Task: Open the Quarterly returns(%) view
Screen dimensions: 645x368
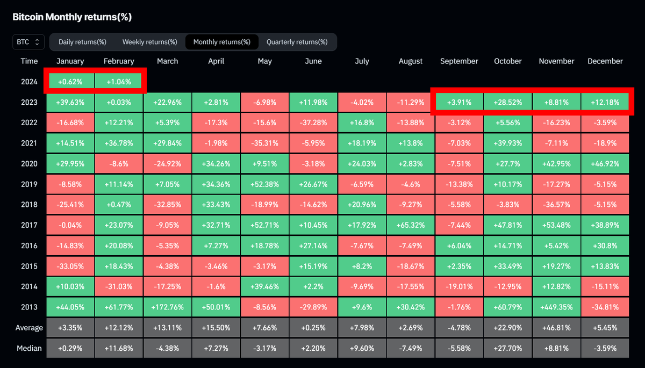Action: coord(299,41)
